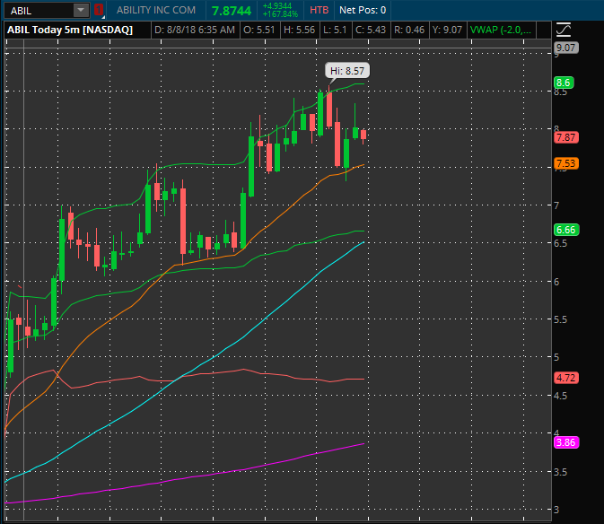Click the last price 7.8744
The height and width of the screenshot is (524, 604).
tap(232, 11)
